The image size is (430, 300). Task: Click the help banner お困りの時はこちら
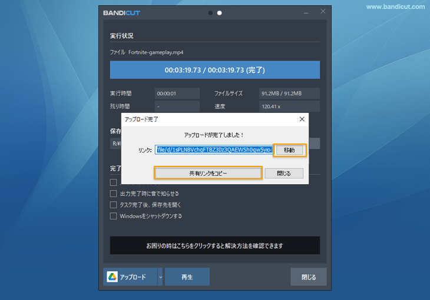pos(215,245)
